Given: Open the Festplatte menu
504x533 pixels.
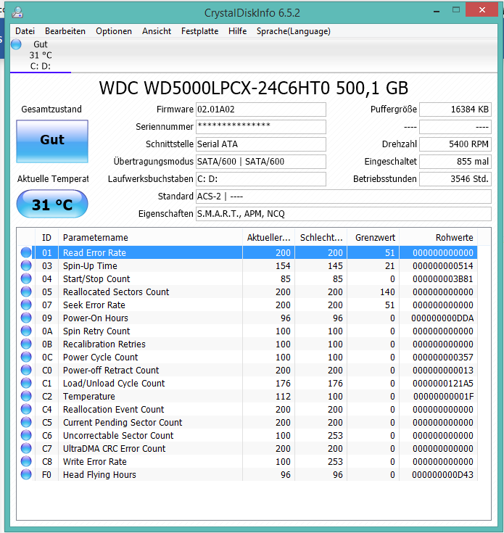Looking at the screenshot, I should [199, 31].
